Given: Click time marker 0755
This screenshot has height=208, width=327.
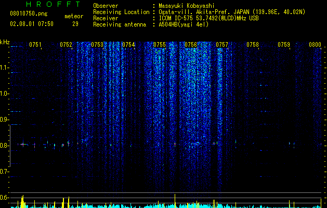Looking at the screenshot, I should coord(160,45).
